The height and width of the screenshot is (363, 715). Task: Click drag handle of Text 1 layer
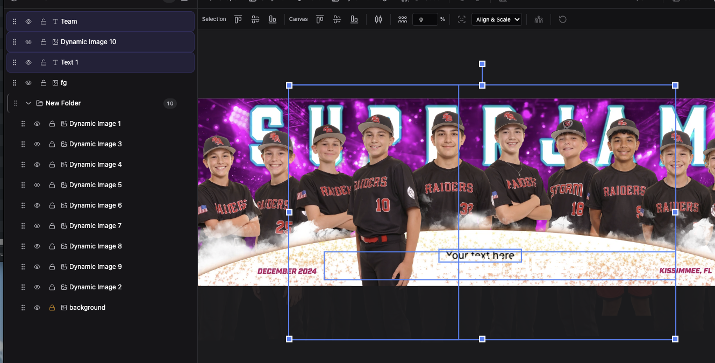point(15,62)
